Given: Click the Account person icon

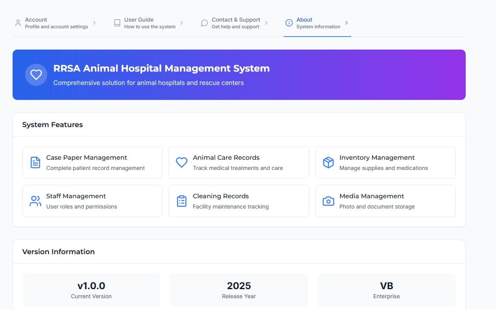Looking at the screenshot, I should click(18, 23).
